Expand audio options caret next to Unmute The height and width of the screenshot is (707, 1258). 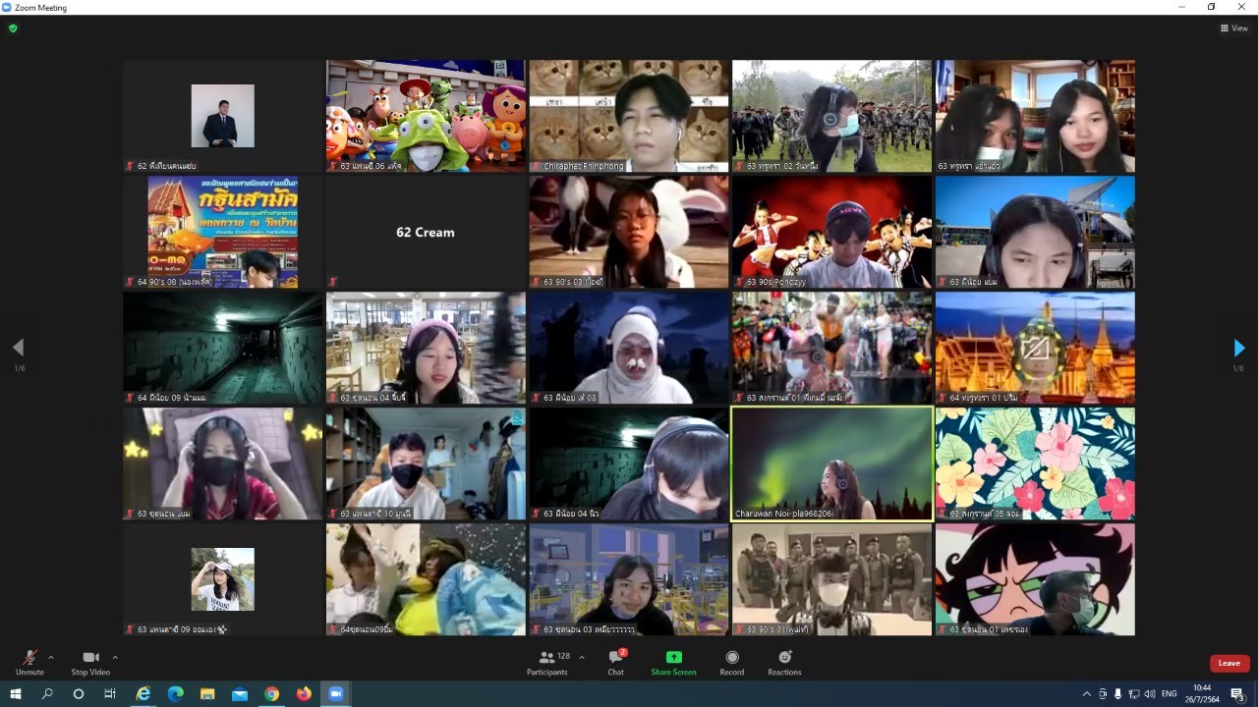51,658
